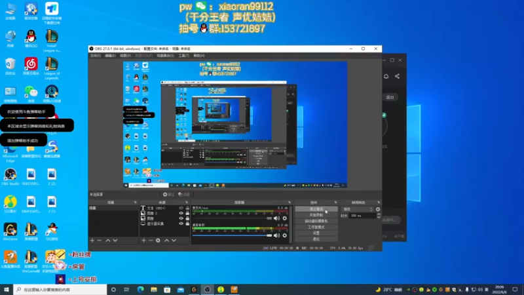Move source up in the sources list
Screen dimensions: 524x295
click(x=167, y=241)
